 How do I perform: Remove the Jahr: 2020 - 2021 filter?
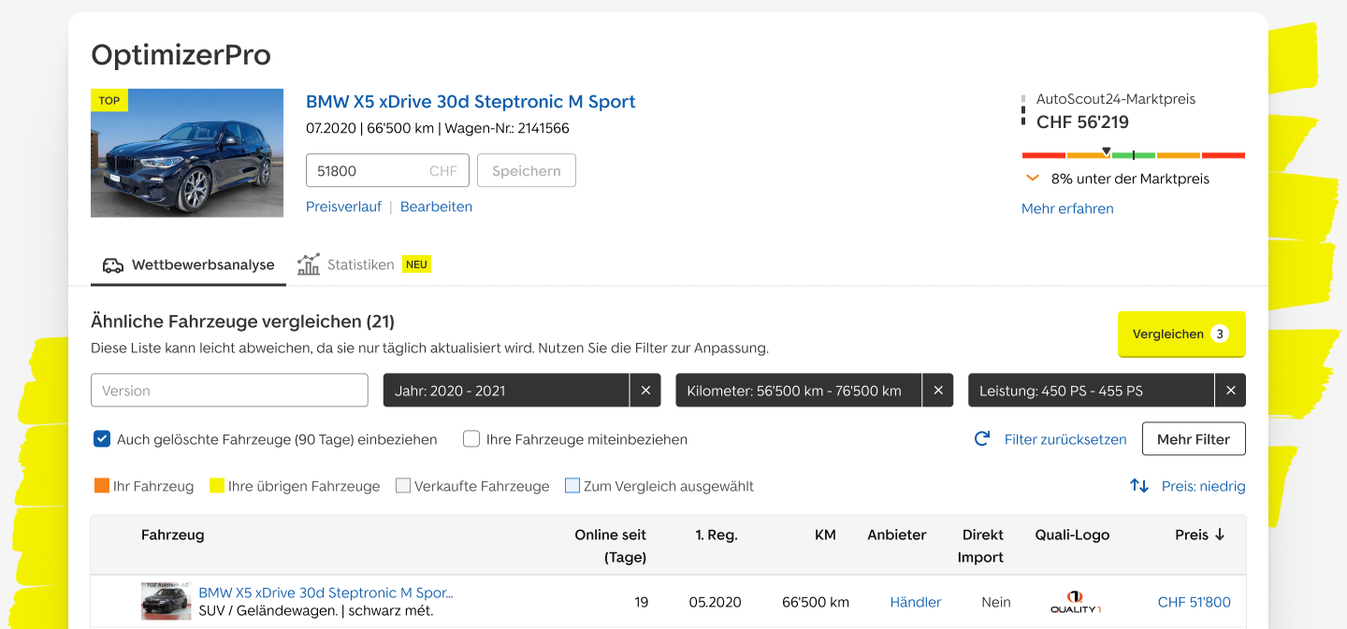tap(645, 391)
